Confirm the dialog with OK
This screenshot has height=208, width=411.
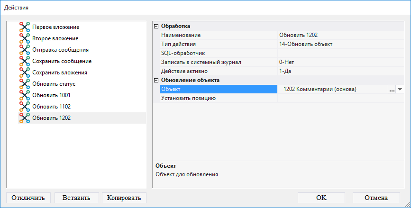click(x=321, y=198)
